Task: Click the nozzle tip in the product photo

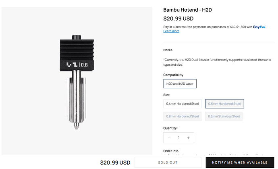Action: (77, 126)
